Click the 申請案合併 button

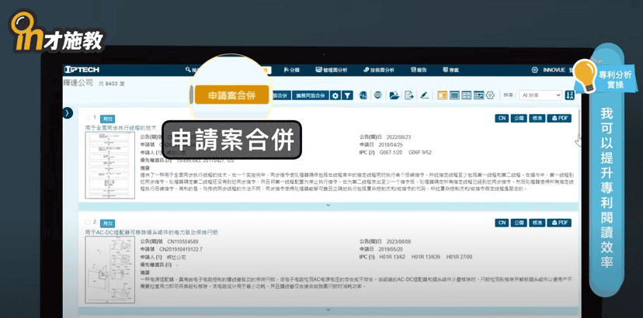[231, 95]
